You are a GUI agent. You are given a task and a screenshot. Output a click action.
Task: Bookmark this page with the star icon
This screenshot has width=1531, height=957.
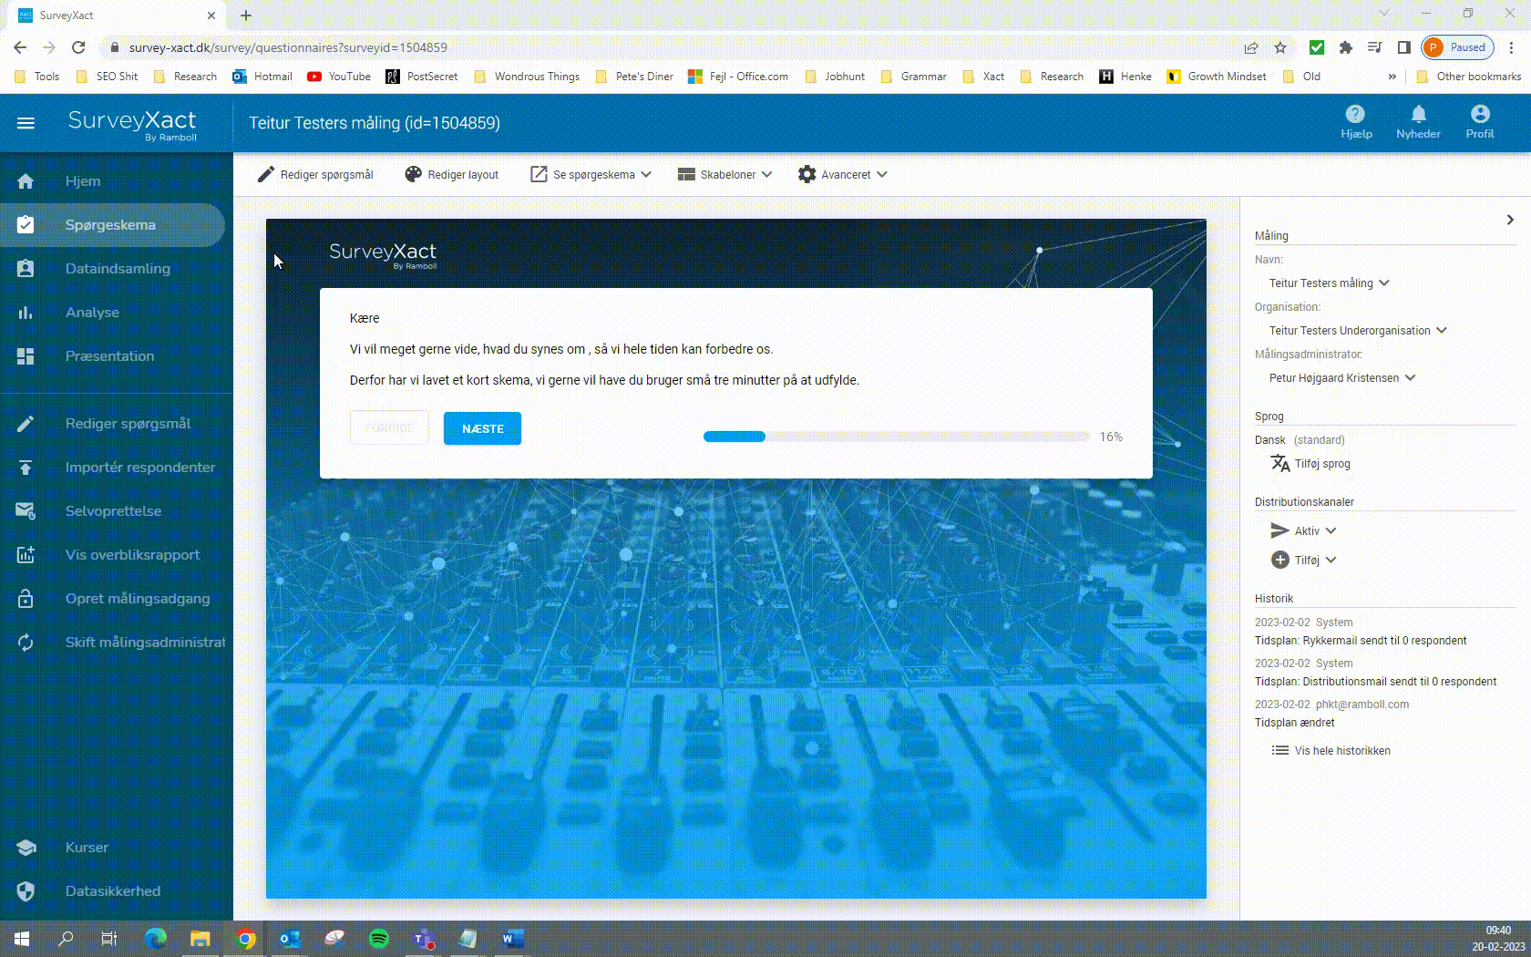pyautogui.click(x=1280, y=47)
